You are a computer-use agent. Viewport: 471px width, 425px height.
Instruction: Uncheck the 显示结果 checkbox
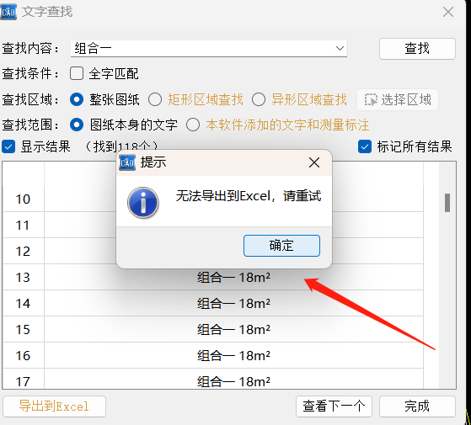pos(8,147)
